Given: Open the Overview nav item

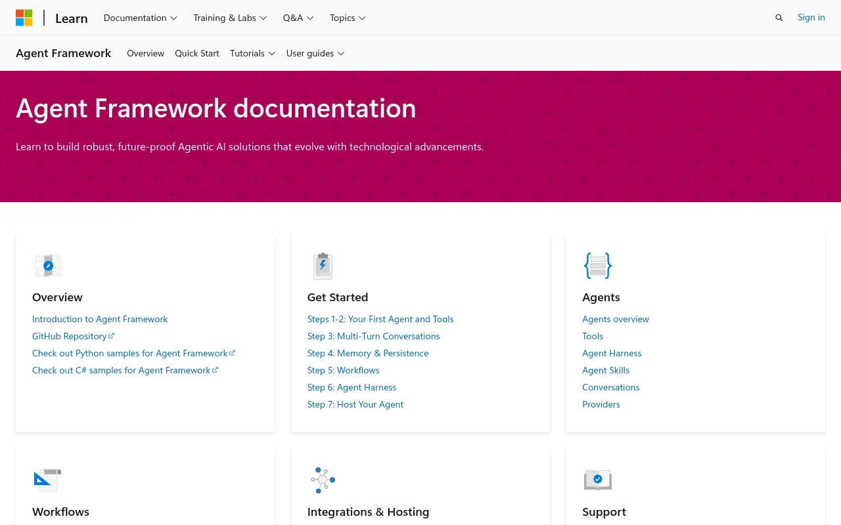Looking at the screenshot, I should pyautogui.click(x=145, y=53).
